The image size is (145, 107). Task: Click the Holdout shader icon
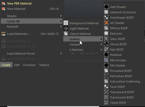coord(106,55)
